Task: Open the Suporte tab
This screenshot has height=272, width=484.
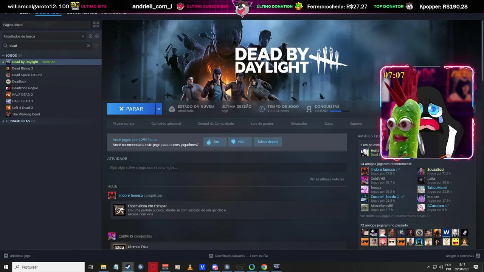Action: pyautogui.click(x=356, y=124)
